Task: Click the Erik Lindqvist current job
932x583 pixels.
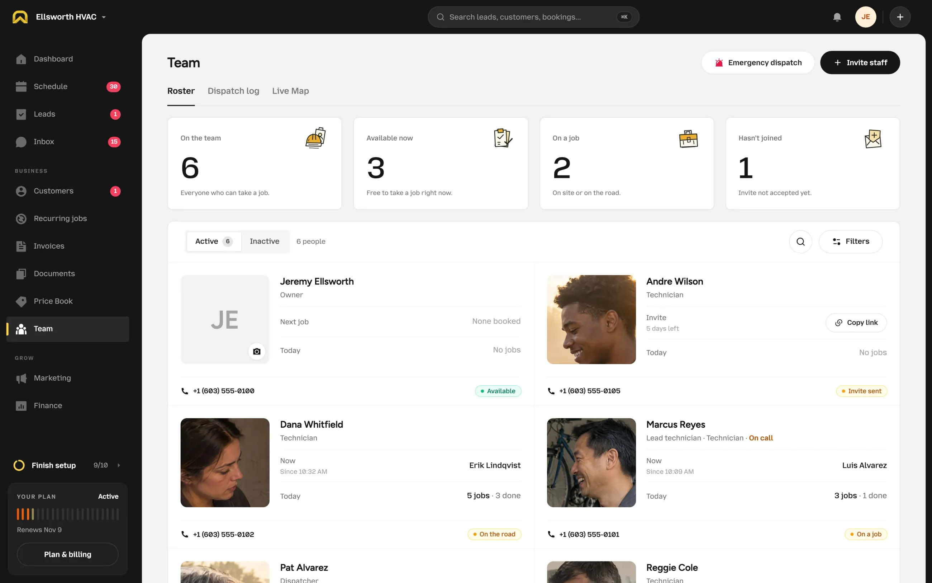Action: 495,465
